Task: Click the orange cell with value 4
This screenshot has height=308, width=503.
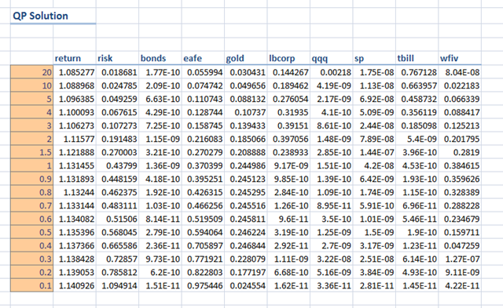Action: pos(31,112)
